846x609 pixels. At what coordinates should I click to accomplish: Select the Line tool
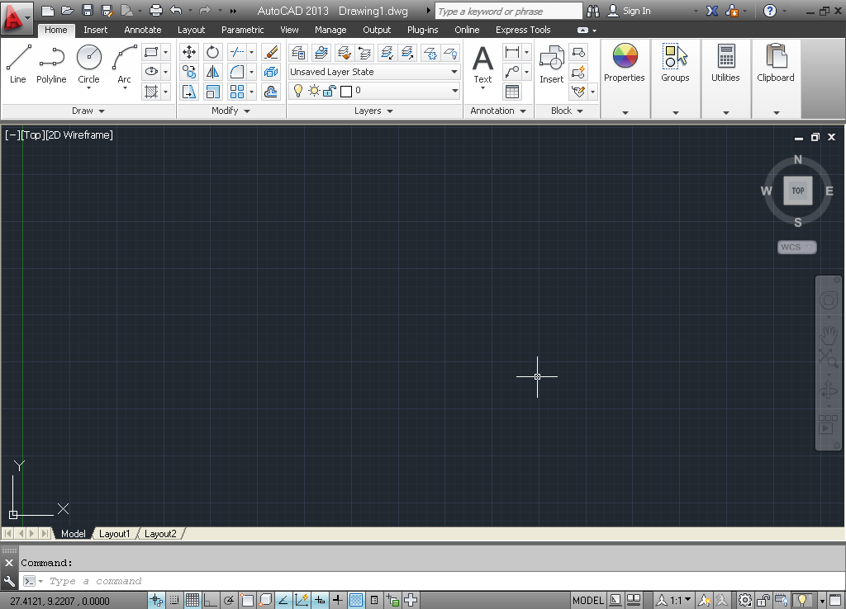(x=17, y=58)
